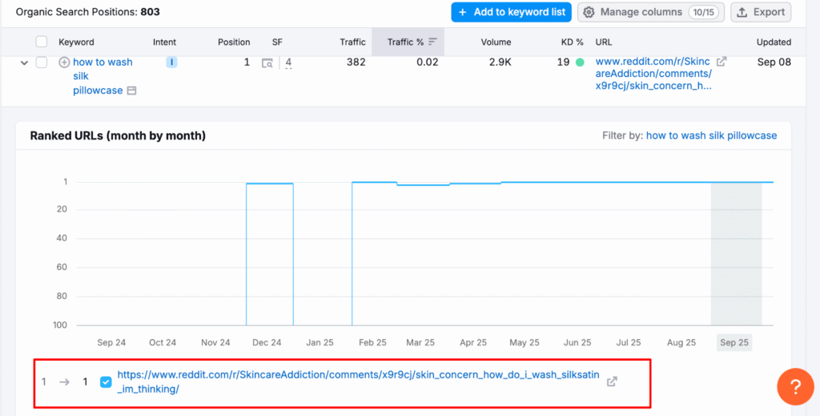The image size is (820, 416).
Task: Tick the select-all checkbox in table header
Action: pos(42,42)
